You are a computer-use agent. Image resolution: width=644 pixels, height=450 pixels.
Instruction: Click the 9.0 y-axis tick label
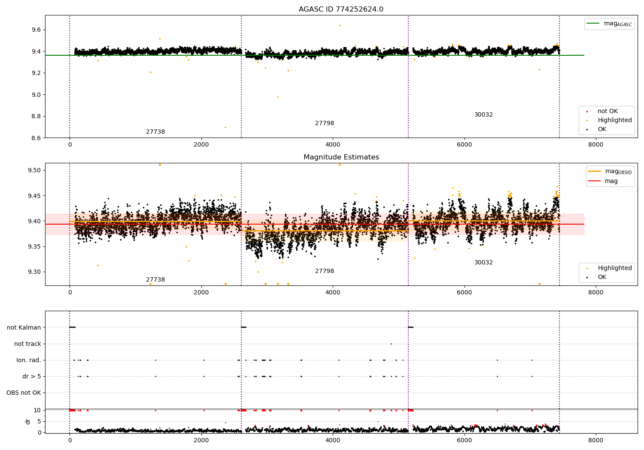pos(36,95)
